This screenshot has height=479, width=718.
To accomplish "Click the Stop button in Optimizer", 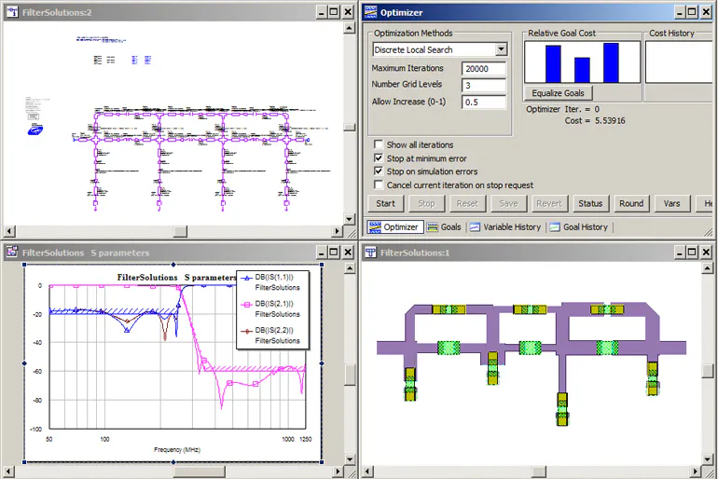I will click(x=426, y=203).
